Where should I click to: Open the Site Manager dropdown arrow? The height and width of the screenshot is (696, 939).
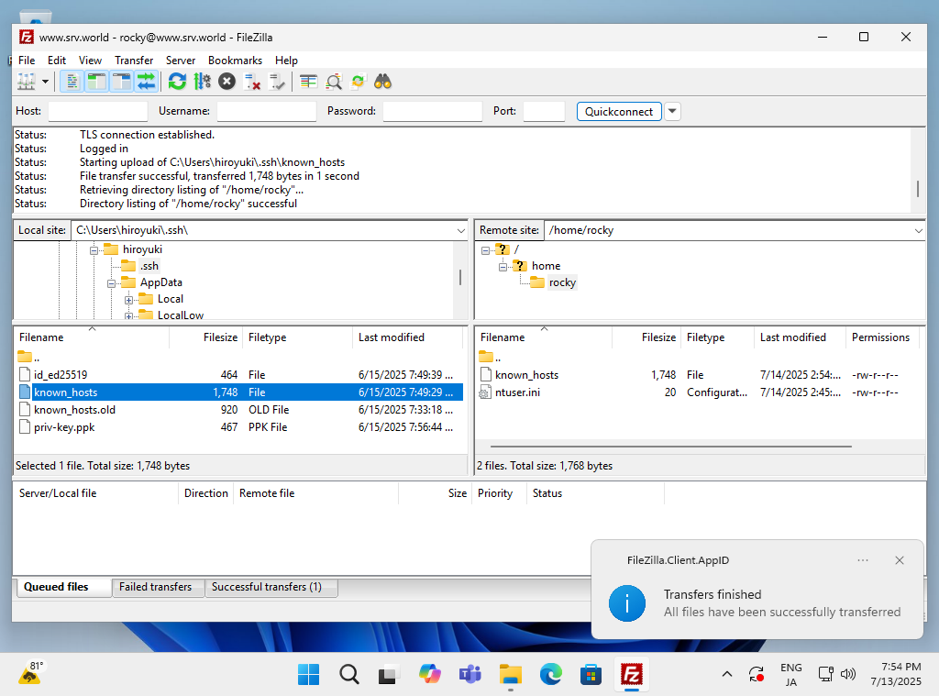(45, 82)
